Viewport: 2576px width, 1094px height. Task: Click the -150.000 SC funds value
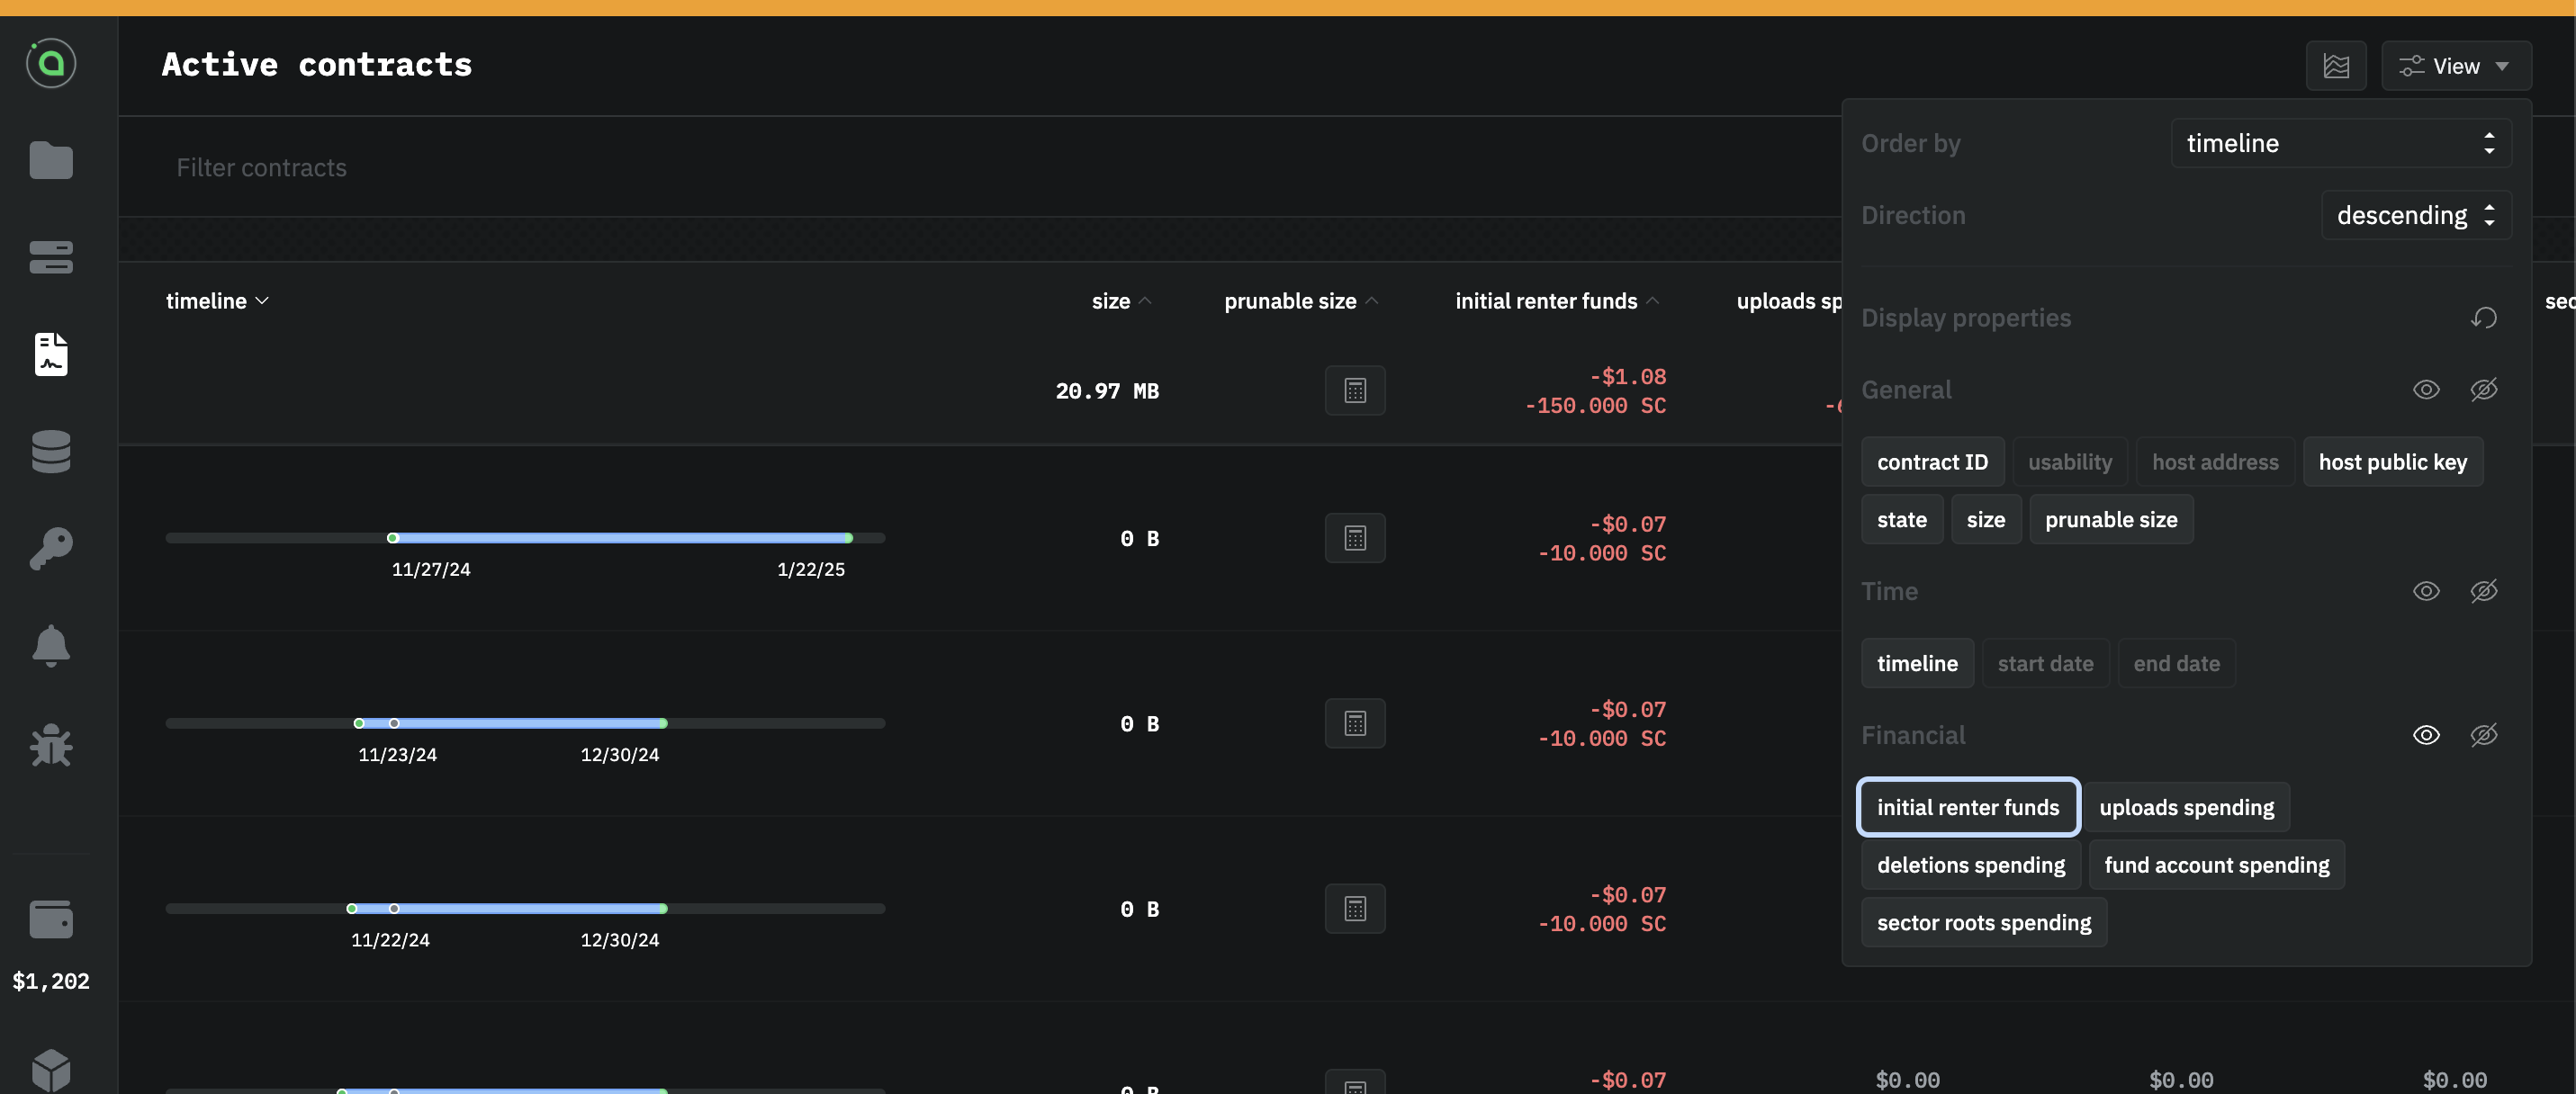pyautogui.click(x=1595, y=405)
